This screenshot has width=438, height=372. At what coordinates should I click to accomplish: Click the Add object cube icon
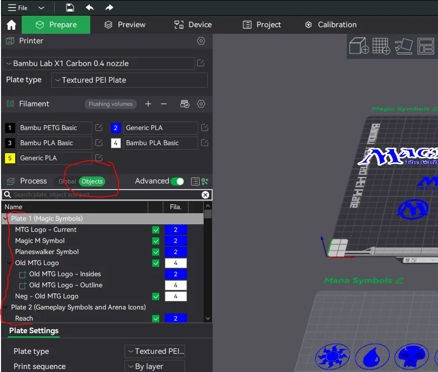pos(359,46)
